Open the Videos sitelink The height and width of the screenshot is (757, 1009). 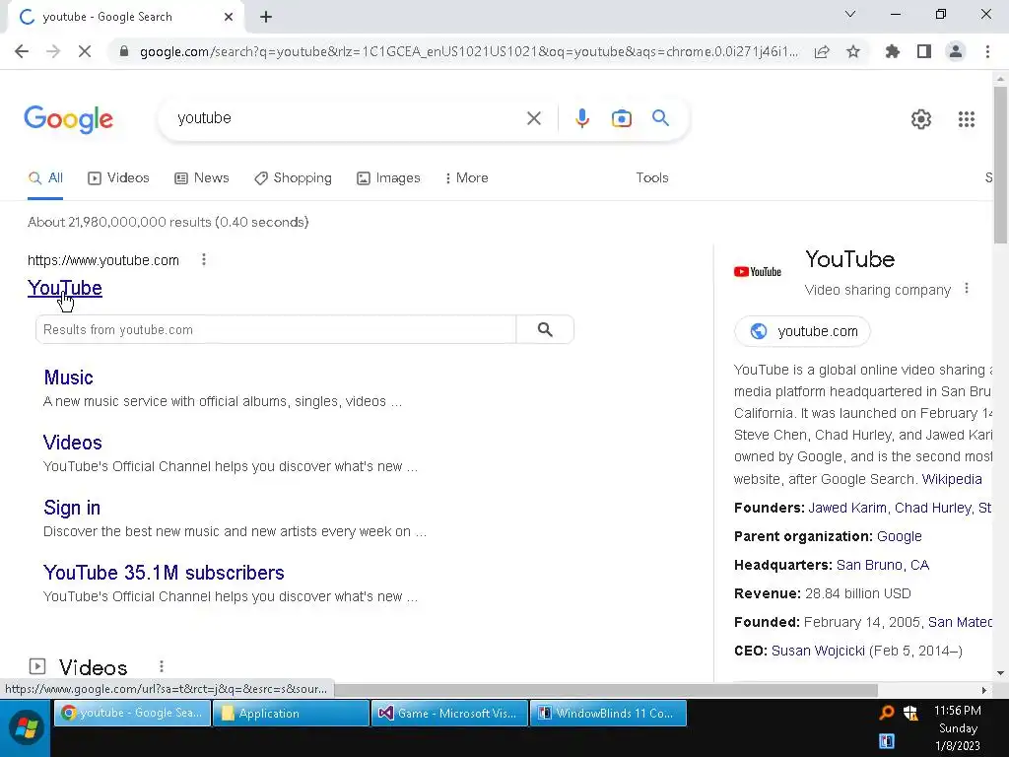73,443
